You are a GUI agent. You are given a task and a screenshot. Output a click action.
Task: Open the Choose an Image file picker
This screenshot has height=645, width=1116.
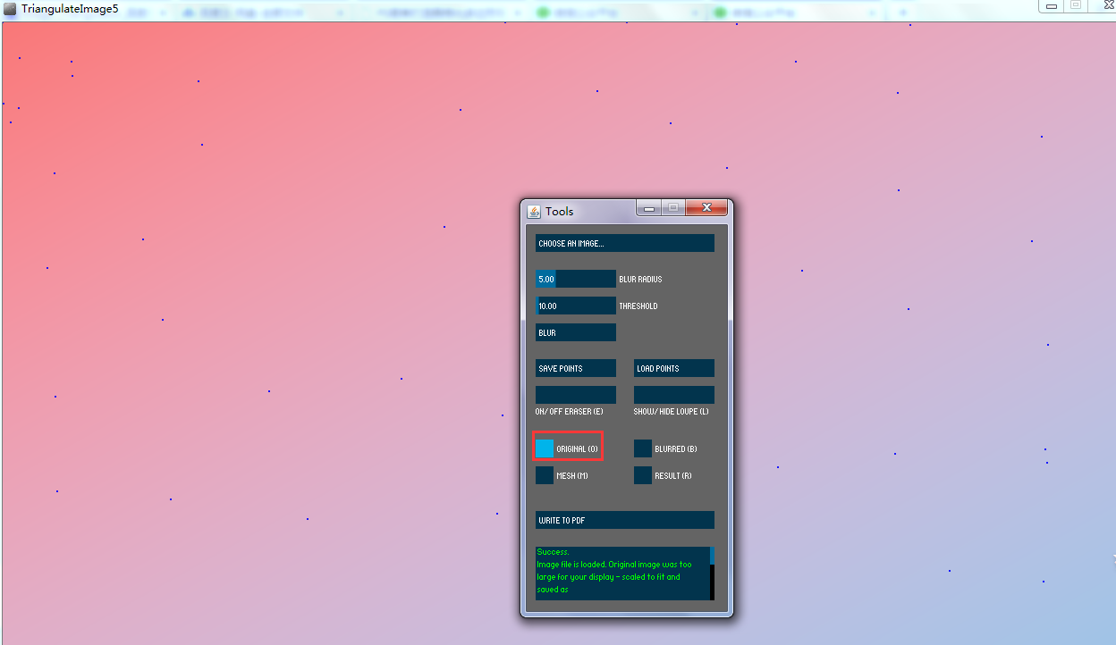624,243
